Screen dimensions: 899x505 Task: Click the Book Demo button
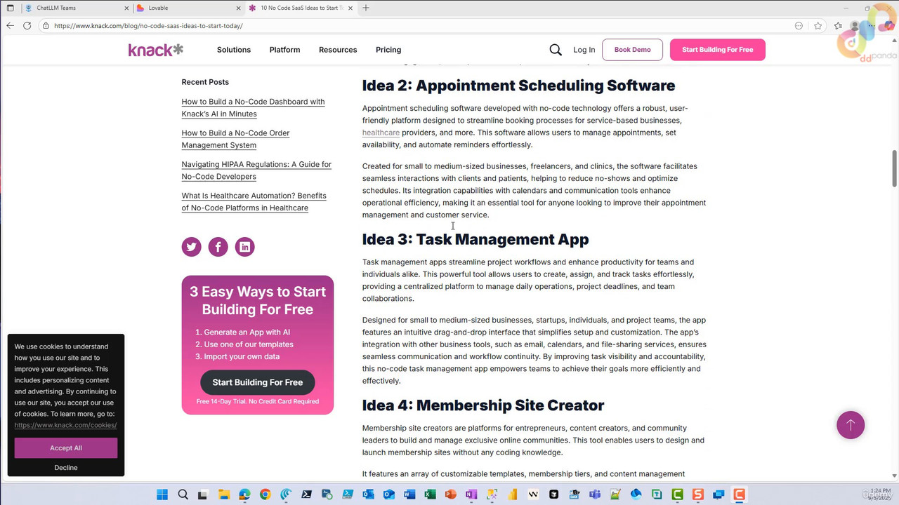[x=632, y=50]
